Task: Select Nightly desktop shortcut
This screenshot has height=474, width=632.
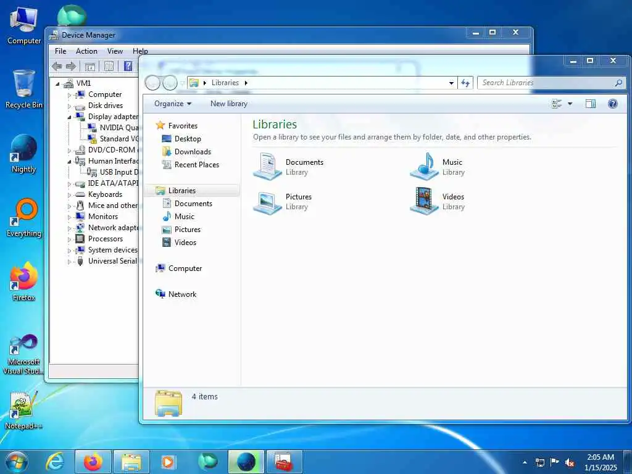Action: [x=24, y=154]
